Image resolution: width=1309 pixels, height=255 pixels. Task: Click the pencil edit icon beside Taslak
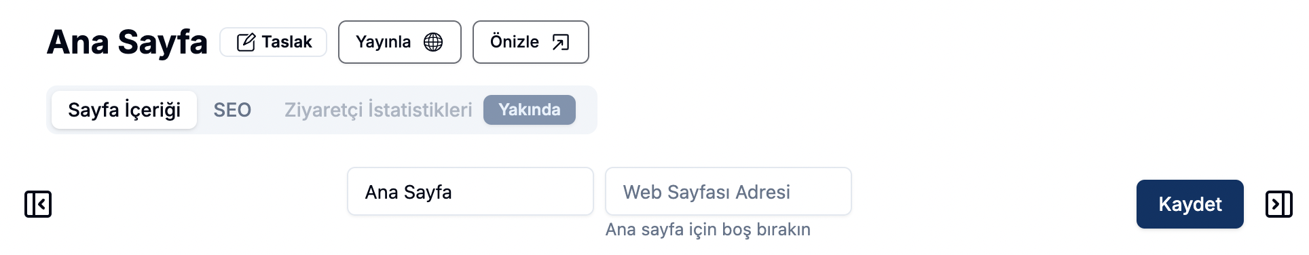[x=246, y=42]
